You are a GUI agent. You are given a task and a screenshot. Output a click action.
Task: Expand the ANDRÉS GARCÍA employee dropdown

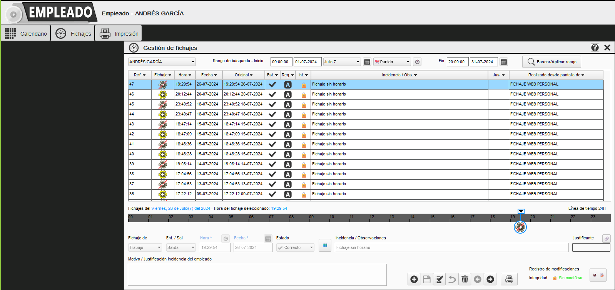coord(193,62)
